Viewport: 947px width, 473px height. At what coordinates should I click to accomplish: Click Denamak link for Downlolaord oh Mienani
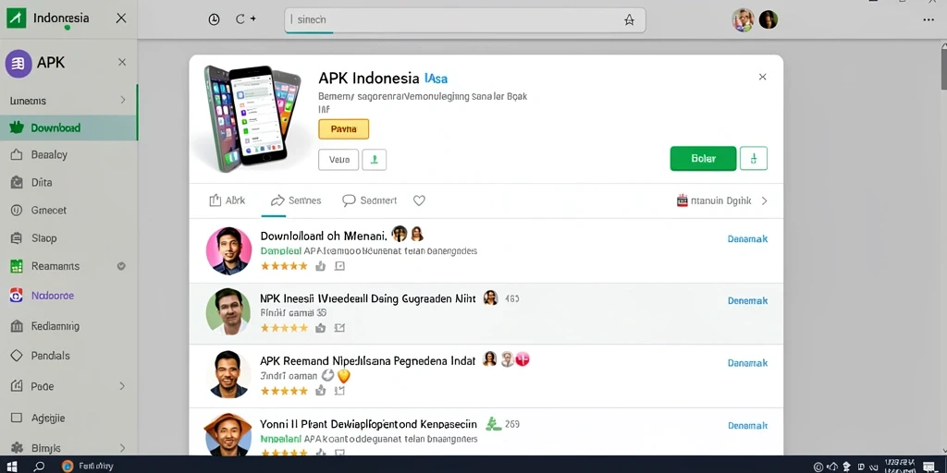point(747,239)
